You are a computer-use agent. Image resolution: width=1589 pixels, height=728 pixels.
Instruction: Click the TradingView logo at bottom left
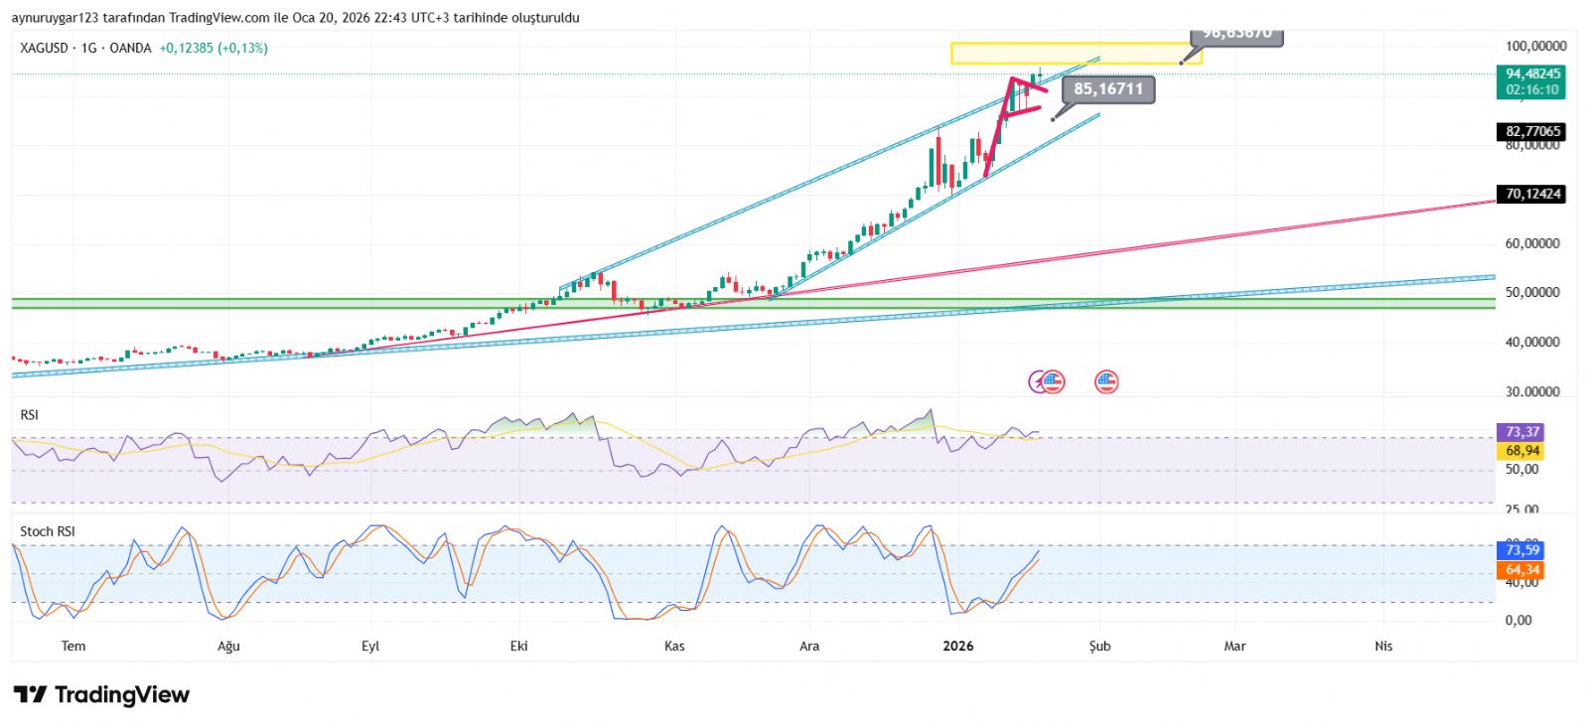[101, 694]
